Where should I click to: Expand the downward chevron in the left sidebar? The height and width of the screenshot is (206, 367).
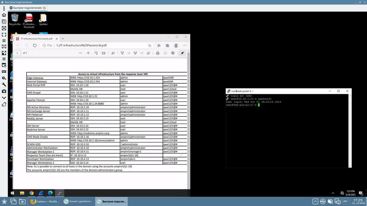click(4, 98)
